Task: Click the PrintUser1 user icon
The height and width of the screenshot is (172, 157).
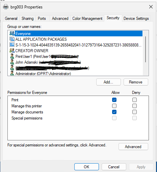Action: [x=12, y=56]
